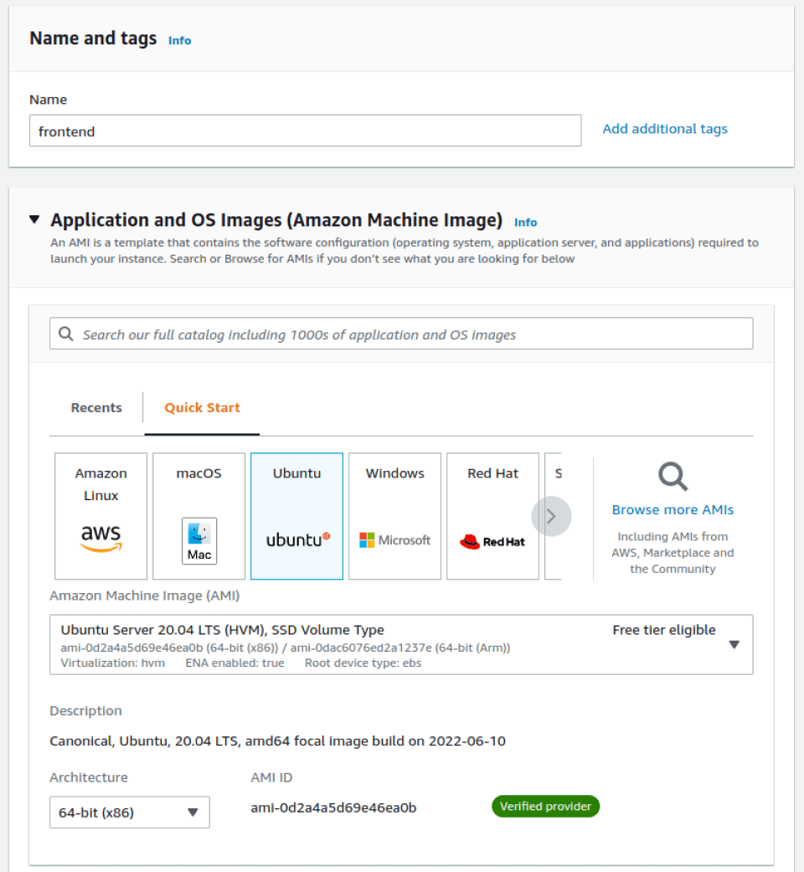Click the right arrow to show more OS tiles
Image resolution: width=804 pixels, height=872 pixels.
tap(551, 516)
